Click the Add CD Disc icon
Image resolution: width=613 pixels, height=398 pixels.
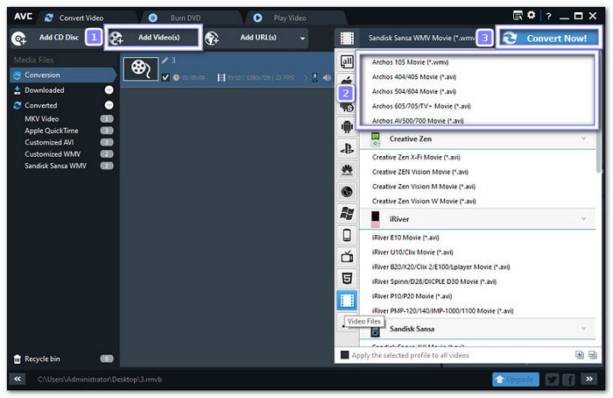click(18, 39)
